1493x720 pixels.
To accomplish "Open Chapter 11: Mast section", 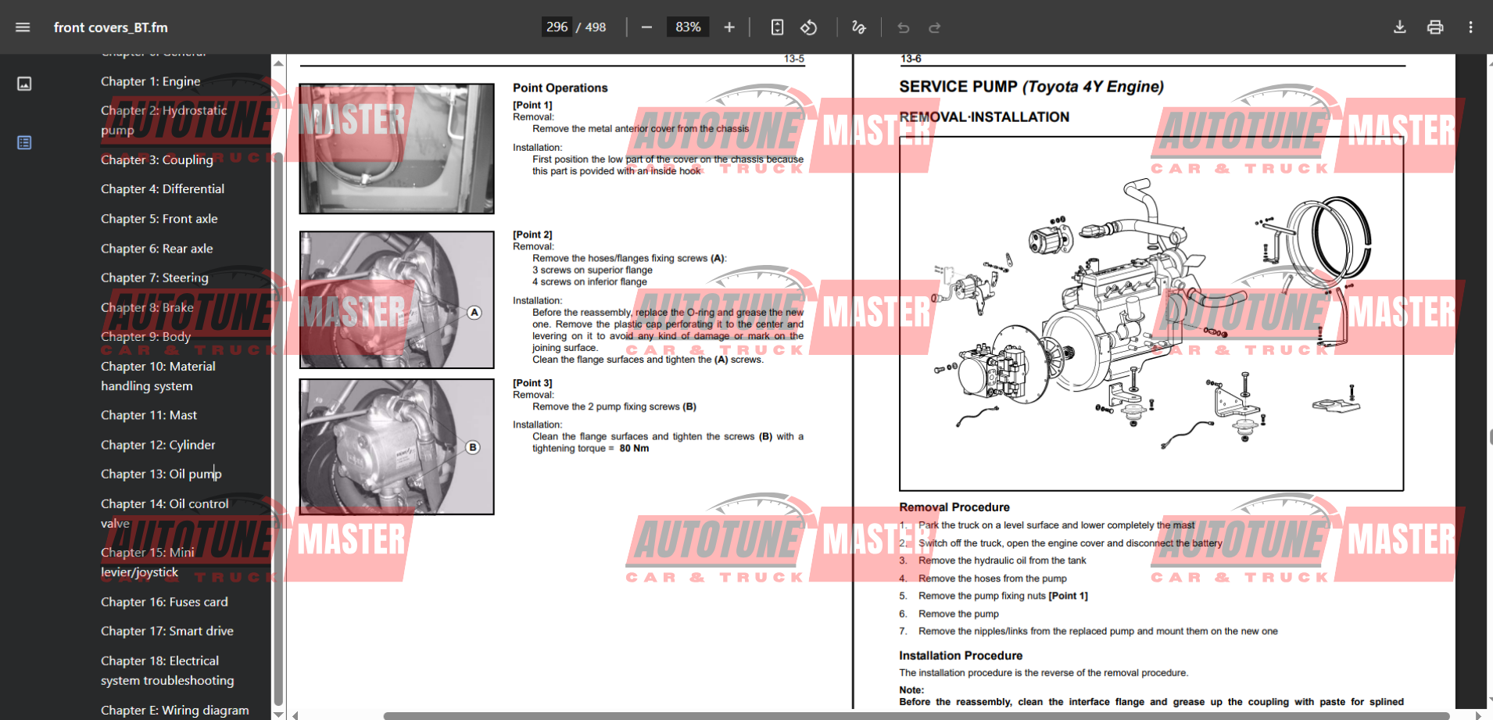I will pyautogui.click(x=149, y=415).
